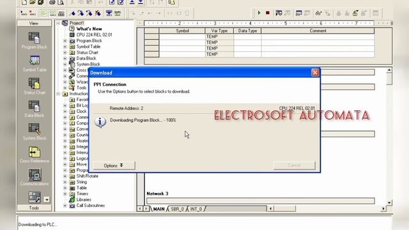Image resolution: width=409 pixels, height=230 pixels.
Task: Open the System Block navigation icon
Action: (35, 129)
